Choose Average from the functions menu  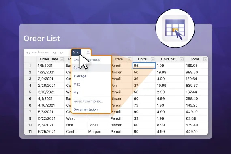[x=91, y=76]
